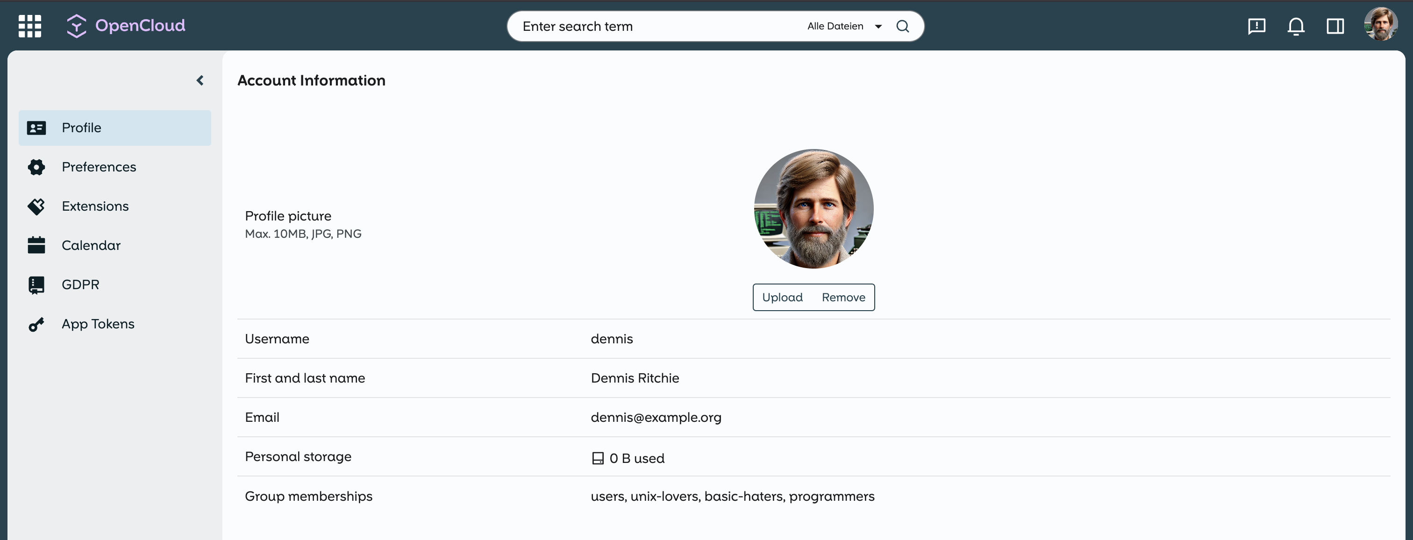
Task: Open App Tokens page
Action: point(98,324)
